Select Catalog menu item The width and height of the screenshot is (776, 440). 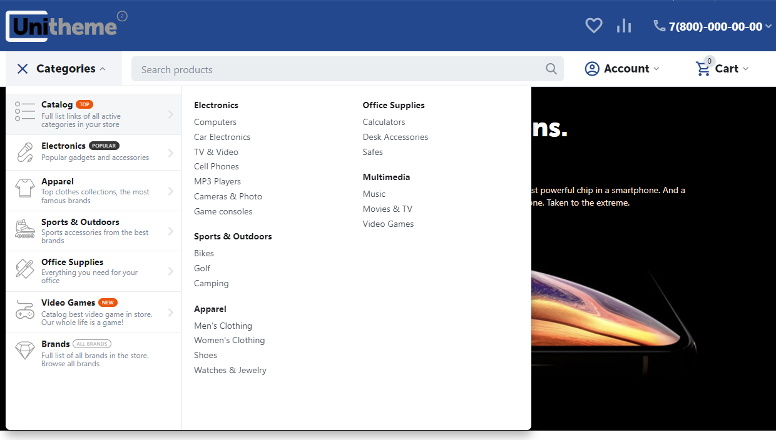93,114
